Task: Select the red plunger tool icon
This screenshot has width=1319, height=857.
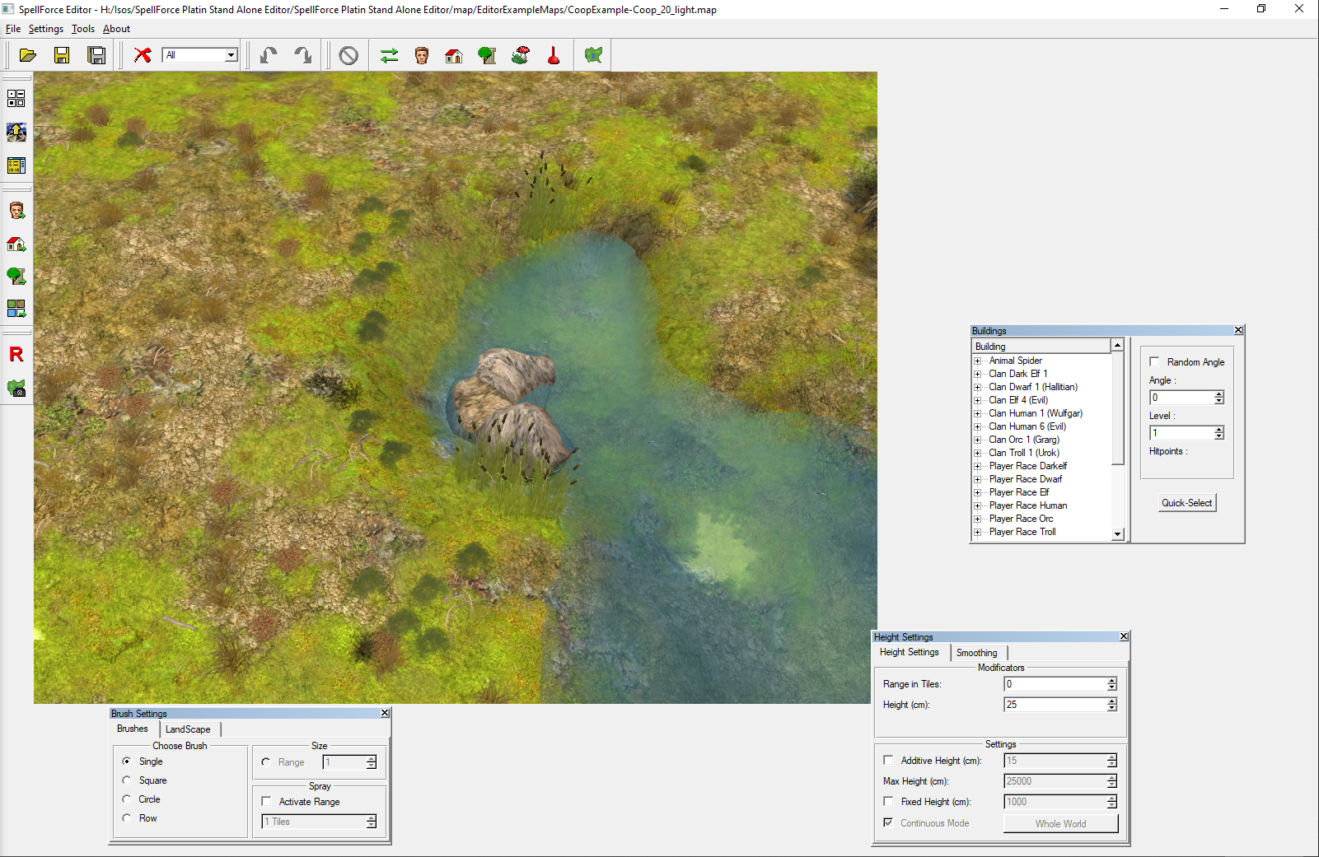Action: tap(554, 55)
